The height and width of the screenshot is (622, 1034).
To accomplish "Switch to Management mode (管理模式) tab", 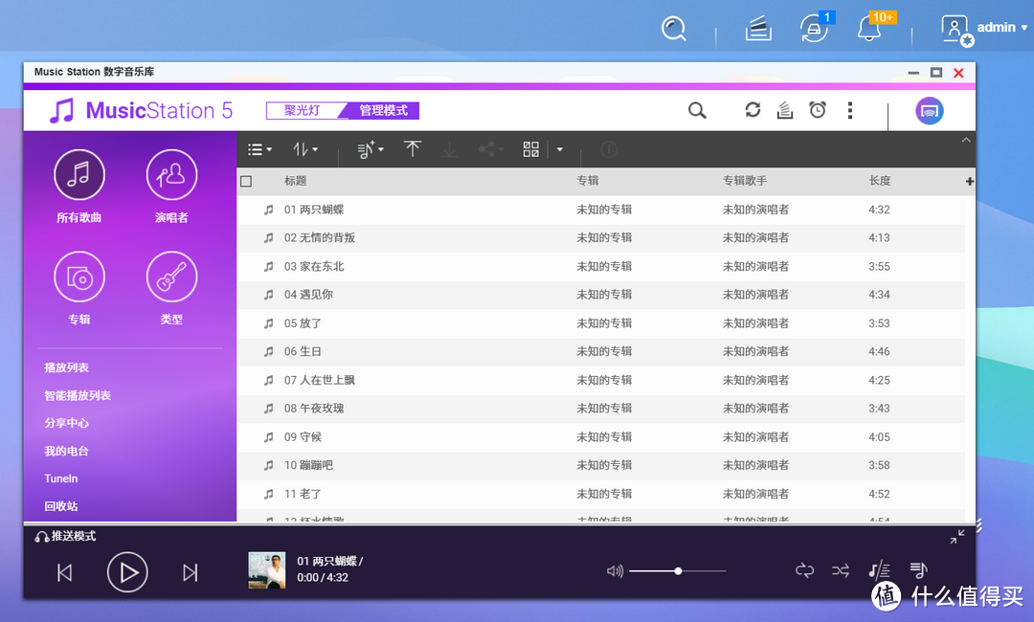I will pyautogui.click(x=383, y=111).
